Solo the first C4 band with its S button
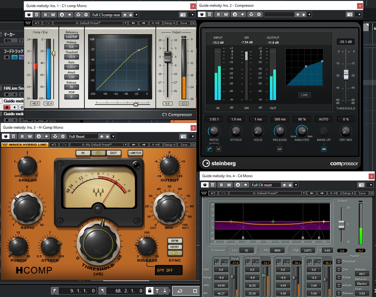 217,262
